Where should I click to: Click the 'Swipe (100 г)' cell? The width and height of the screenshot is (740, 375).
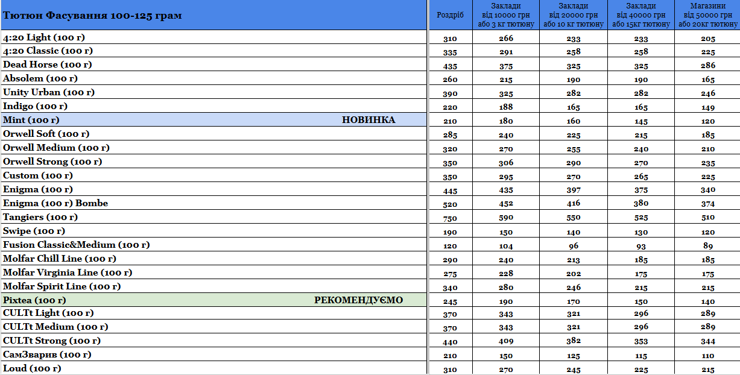[x=213, y=231]
